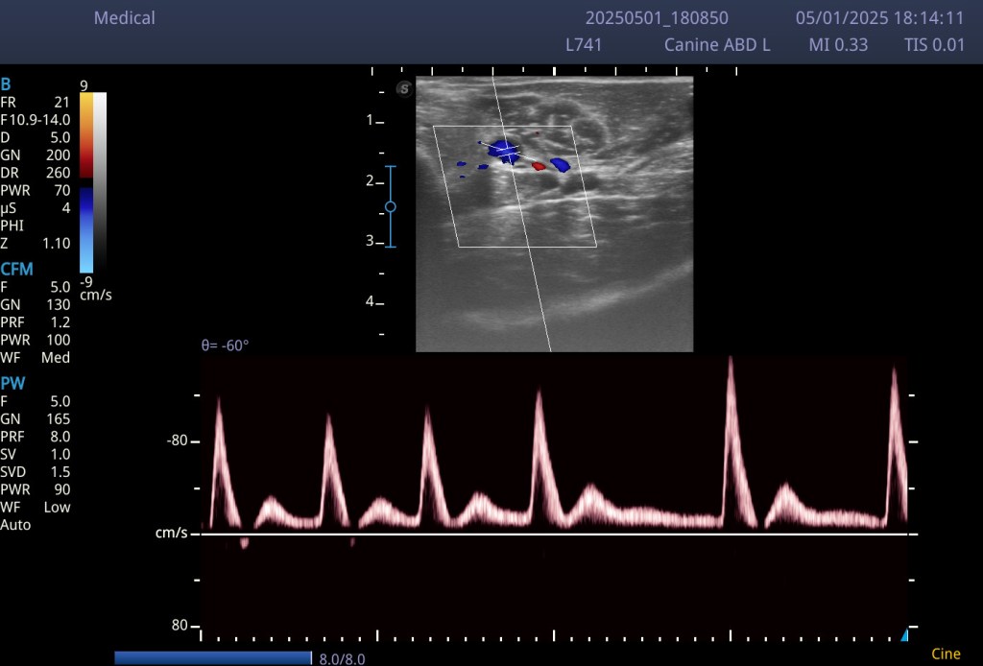
Task: Click the blue cine position triangle marker
Action: tap(902, 635)
